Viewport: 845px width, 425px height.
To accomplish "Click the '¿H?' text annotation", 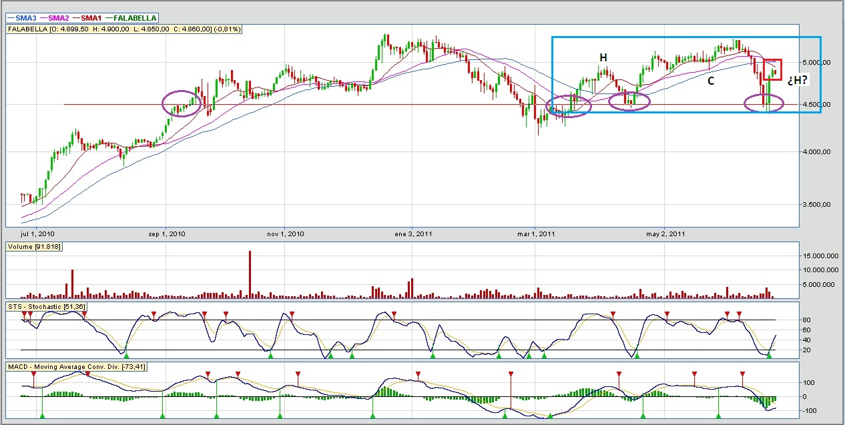I will click(798, 81).
